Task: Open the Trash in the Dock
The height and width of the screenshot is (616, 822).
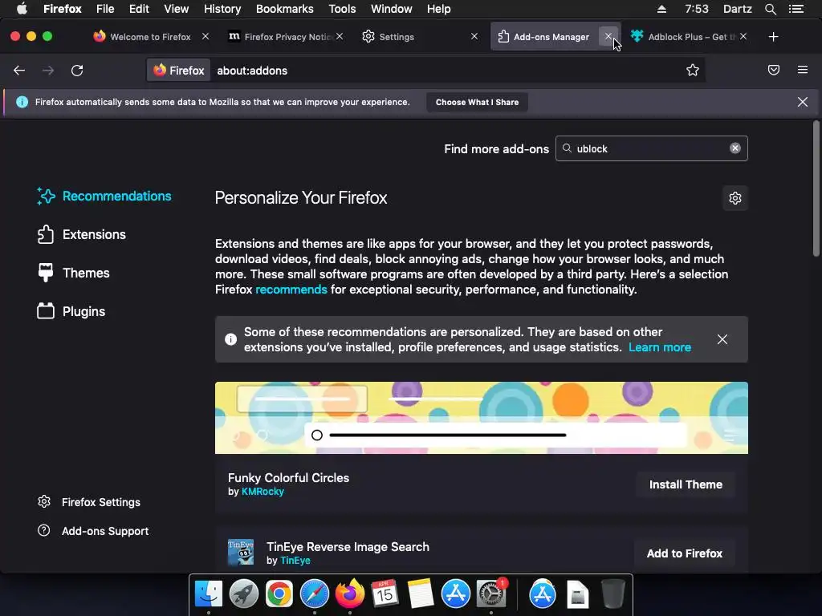Action: click(612, 594)
